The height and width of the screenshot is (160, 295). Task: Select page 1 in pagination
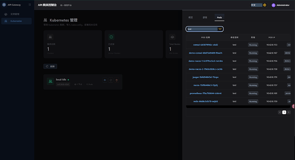[x=284, y=112]
